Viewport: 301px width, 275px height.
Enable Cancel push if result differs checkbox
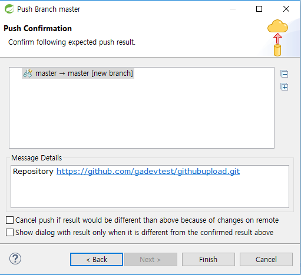click(9, 220)
